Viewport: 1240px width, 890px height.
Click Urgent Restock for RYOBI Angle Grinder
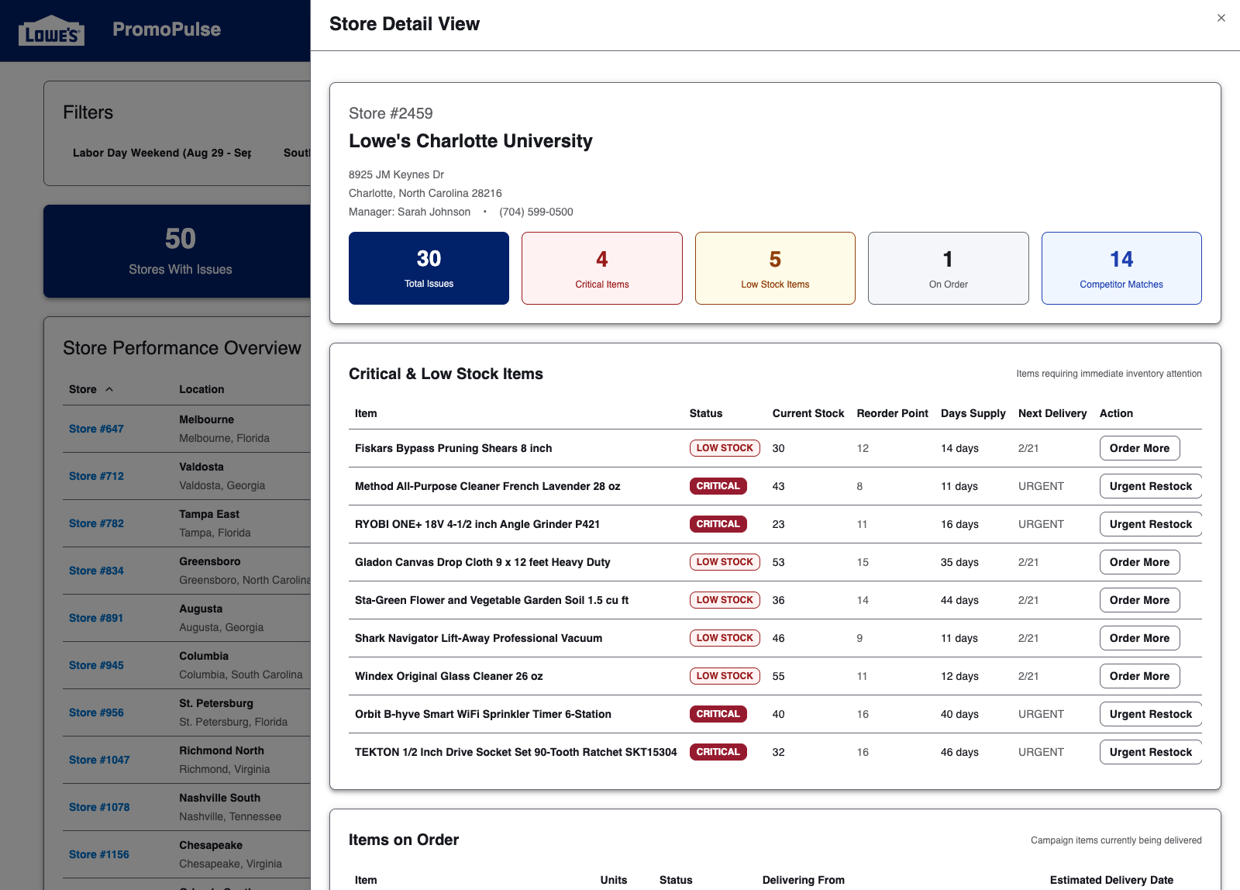(1150, 523)
